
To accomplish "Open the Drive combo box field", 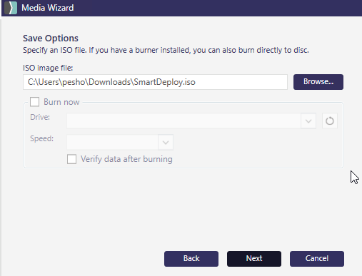I will 191,121.
